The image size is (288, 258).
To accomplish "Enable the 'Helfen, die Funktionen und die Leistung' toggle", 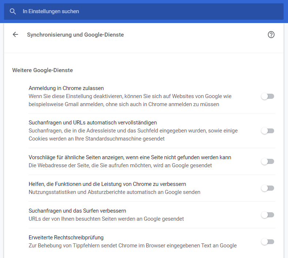I will 268,188.
